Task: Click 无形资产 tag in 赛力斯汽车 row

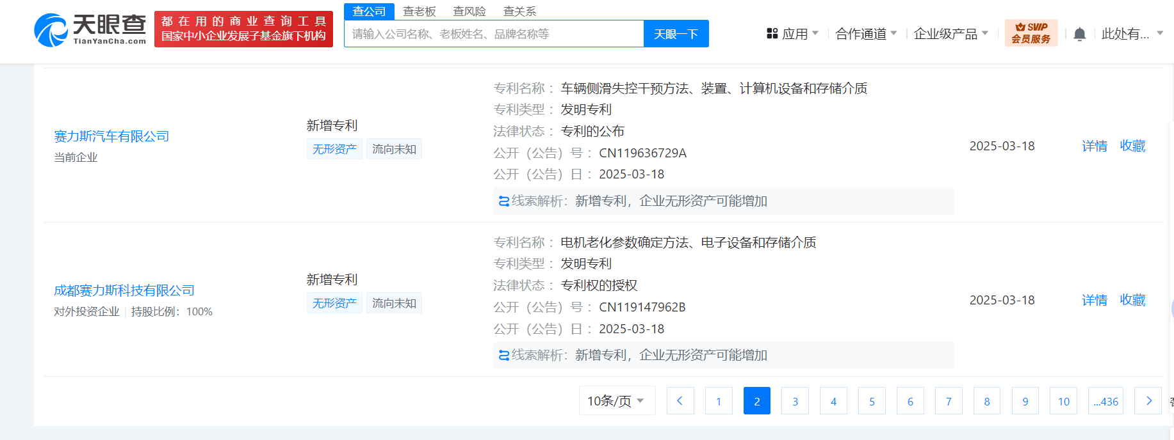Action: click(x=334, y=149)
